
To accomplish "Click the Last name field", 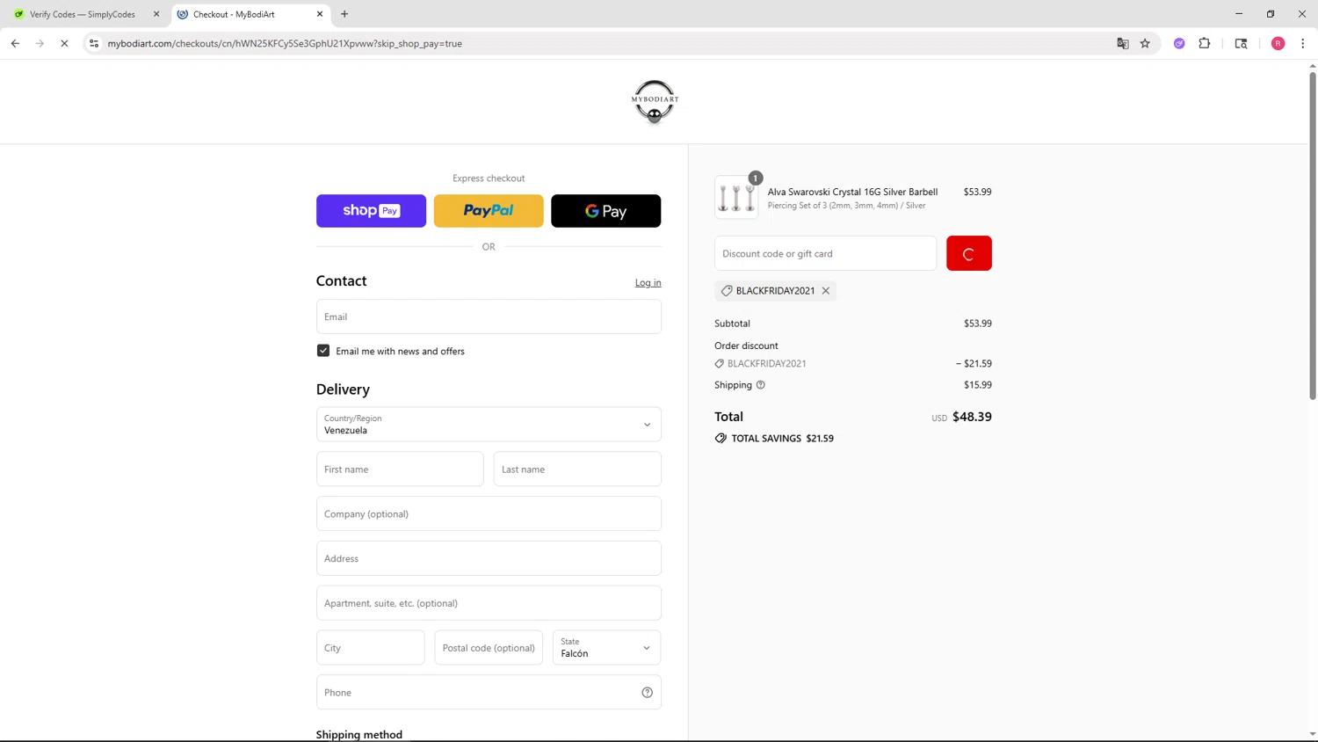I will 577,469.
